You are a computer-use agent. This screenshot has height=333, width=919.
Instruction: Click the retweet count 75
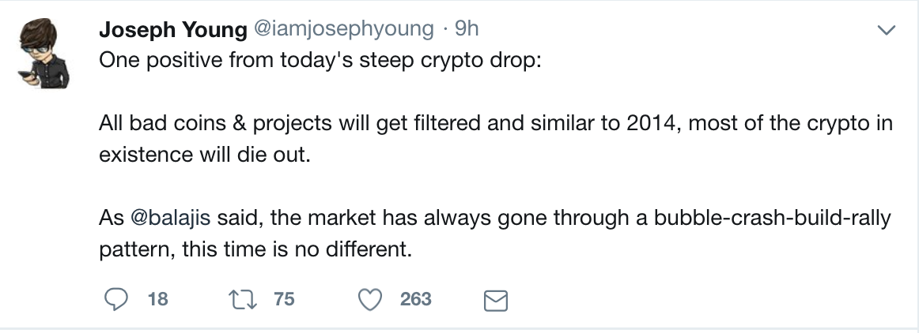(x=283, y=299)
